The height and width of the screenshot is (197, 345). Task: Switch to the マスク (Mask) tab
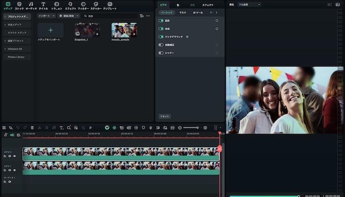(182, 12)
